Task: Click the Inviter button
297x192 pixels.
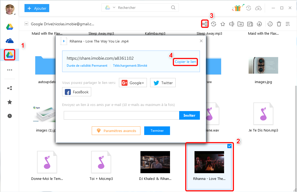Action: click(189, 115)
